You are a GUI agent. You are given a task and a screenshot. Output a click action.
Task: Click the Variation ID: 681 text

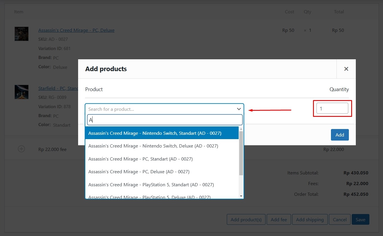pos(54,49)
